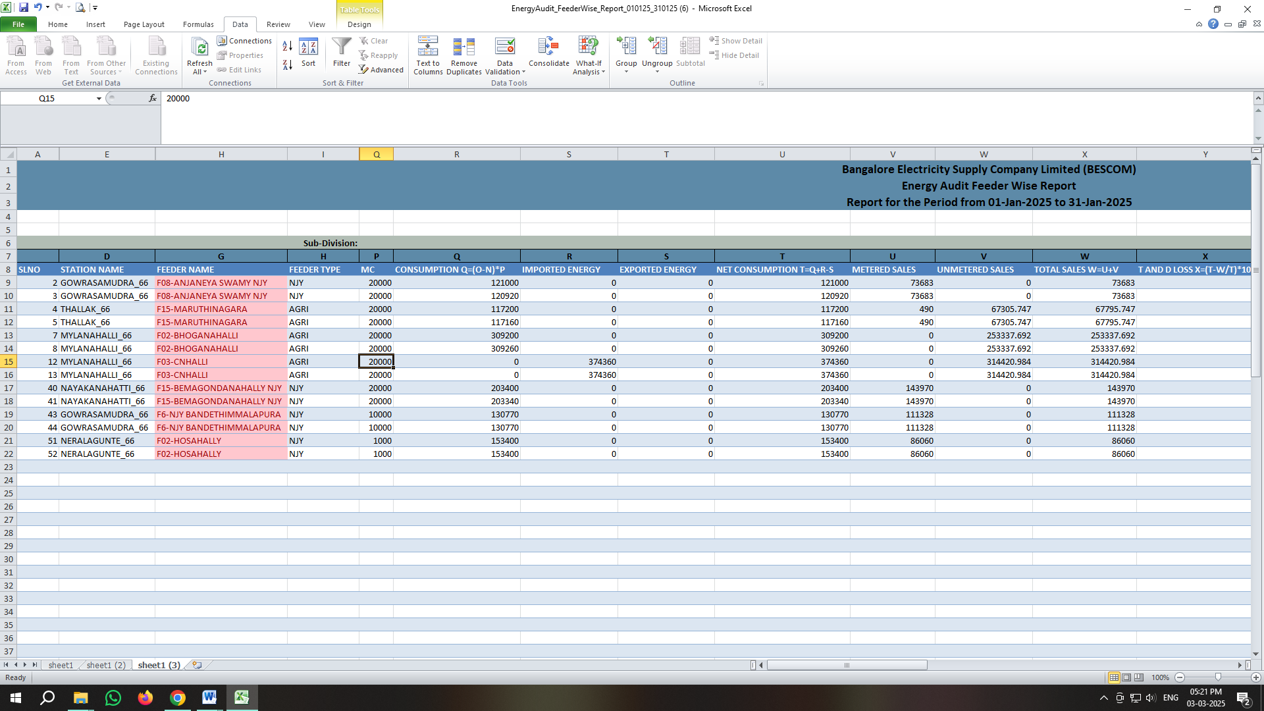1264x711 pixels.
Task: Select cell with F08-ANJANEYA SWAMY NJY in row 9
Action: 221,282
